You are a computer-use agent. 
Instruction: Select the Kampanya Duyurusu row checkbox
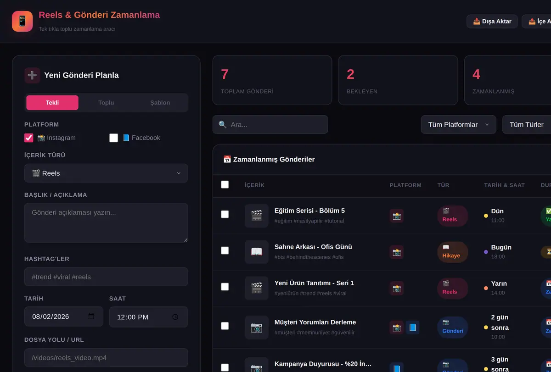click(x=225, y=367)
